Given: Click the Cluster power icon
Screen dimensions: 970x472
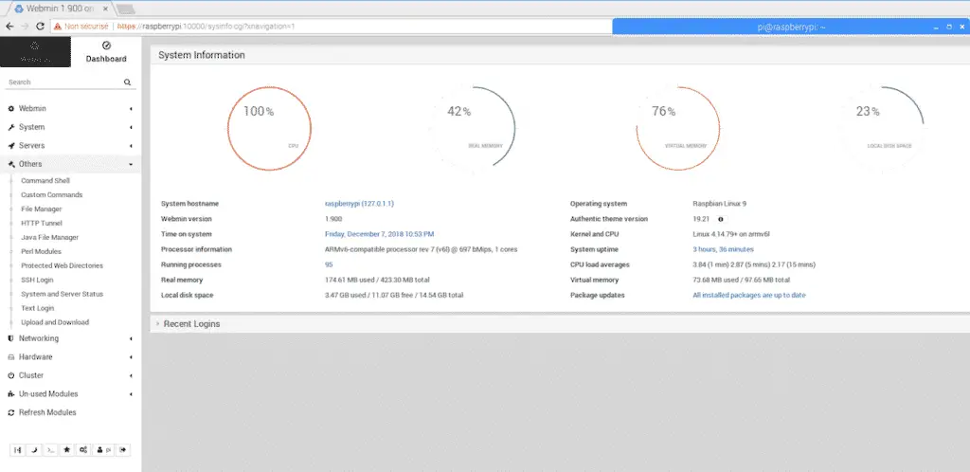Looking at the screenshot, I should [x=11, y=376].
